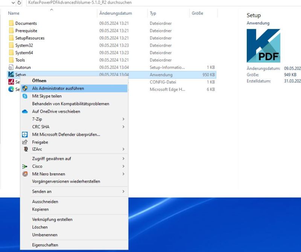Sort files by the Größe column
The height and width of the screenshot is (252, 301).
pyautogui.click(x=197, y=14)
